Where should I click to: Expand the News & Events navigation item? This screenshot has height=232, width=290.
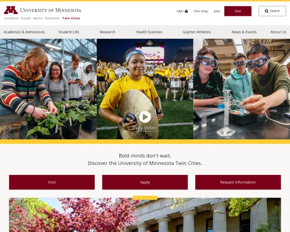244,32
